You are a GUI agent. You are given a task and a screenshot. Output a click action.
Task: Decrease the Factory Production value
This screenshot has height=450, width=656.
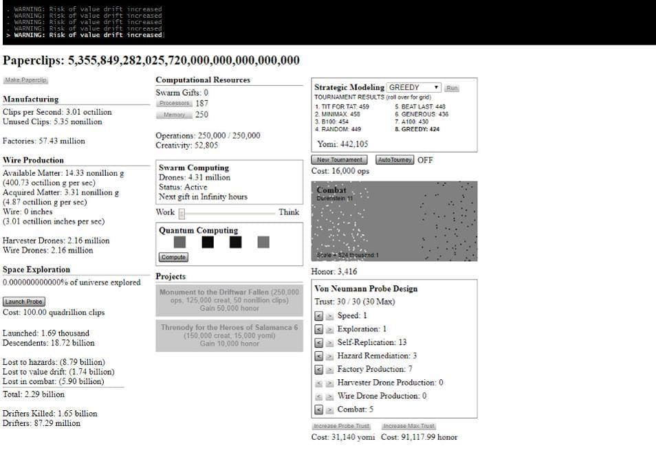318,370
